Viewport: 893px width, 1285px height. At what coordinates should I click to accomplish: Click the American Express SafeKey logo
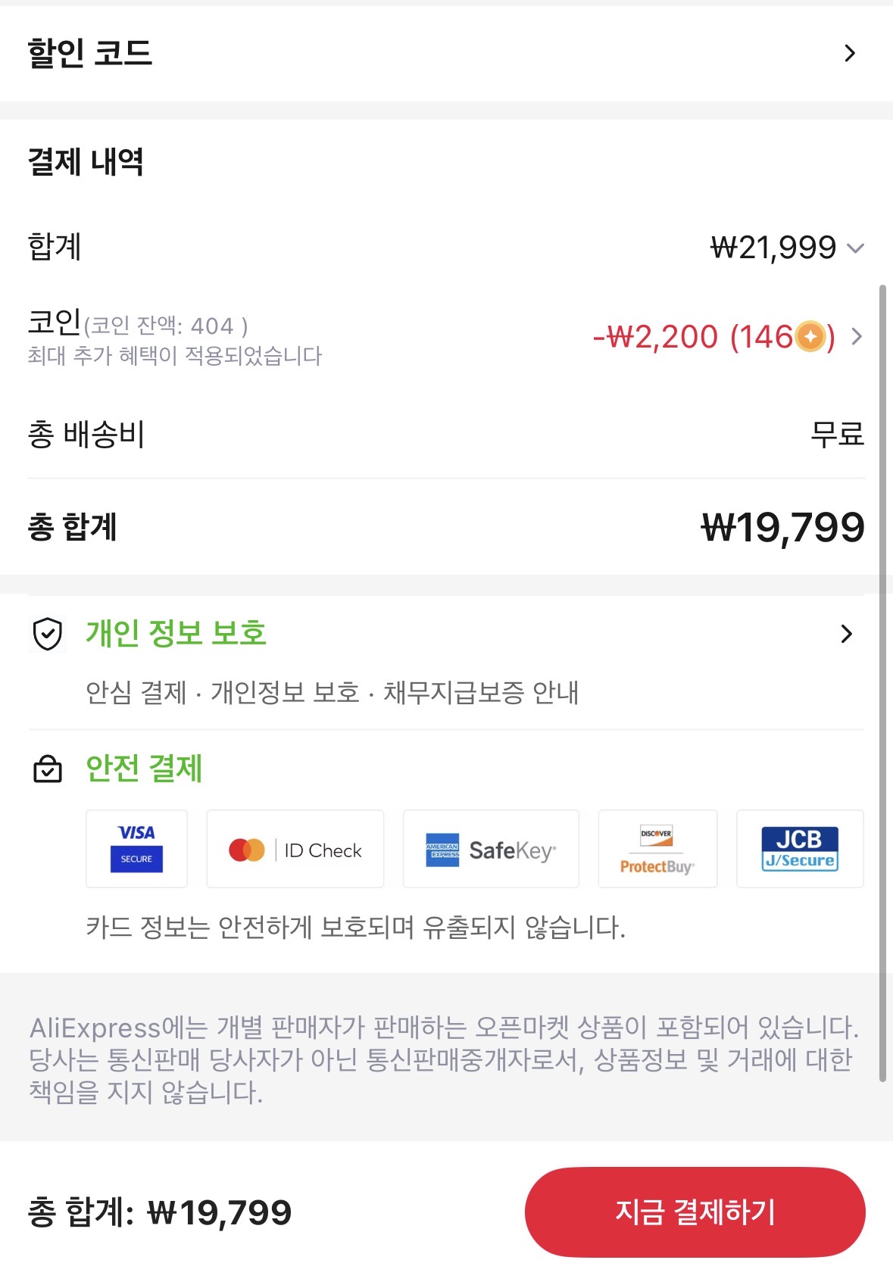[491, 850]
